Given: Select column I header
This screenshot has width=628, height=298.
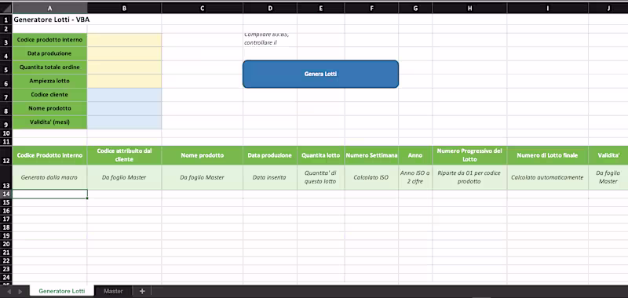Looking at the screenshot, I should tap(547, 8).
